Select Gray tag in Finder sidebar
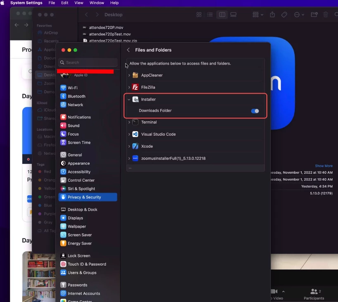 45,222
